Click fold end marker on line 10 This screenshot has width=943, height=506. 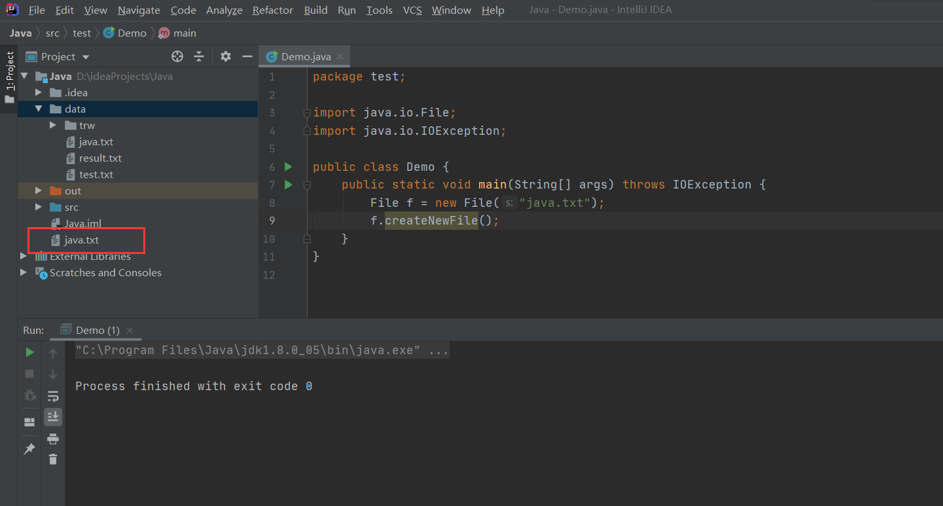(307, 240)
